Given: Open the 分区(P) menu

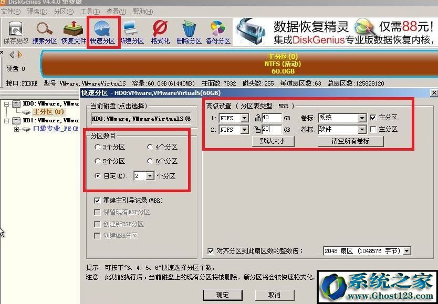Looking at the screenshot, I should [64, 12].
